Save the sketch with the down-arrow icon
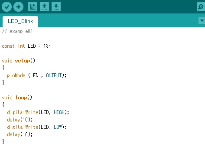The height and width of the screenshot is (167, 205). pyautogui.click(x=56, y=7)
